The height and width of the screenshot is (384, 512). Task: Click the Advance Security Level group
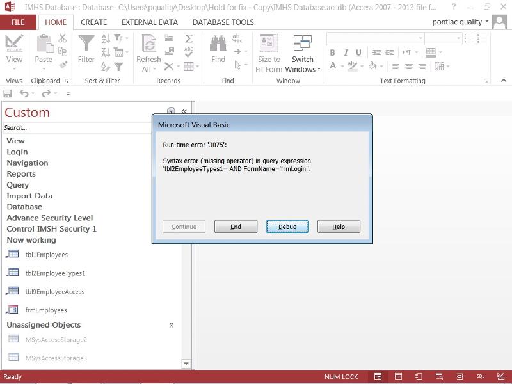[x=50, y=218]
